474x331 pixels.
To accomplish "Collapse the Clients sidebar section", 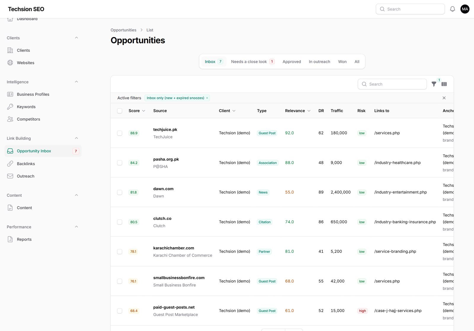I will (x=76, y=38).
